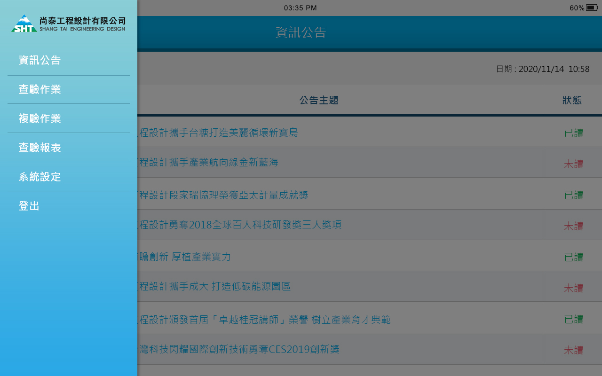Click the battery icon in status bar
This screenshot has height=376, width=602.
click(x=592, y=8)
